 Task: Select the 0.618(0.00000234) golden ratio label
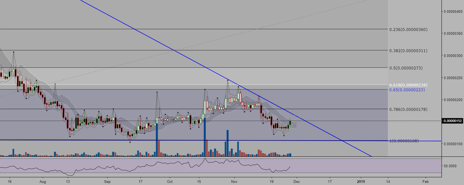[408, 85]
